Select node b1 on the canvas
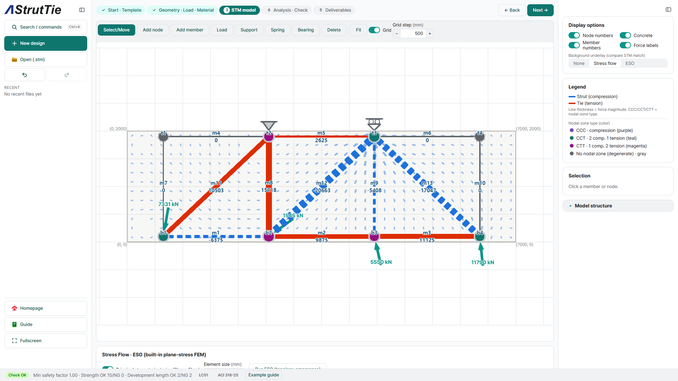 [163, 236]
